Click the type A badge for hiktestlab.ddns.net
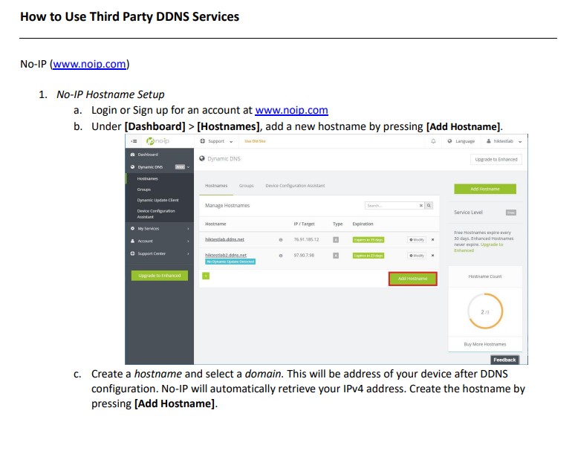This screenshot has width=575, height=454. pos(336,240)
